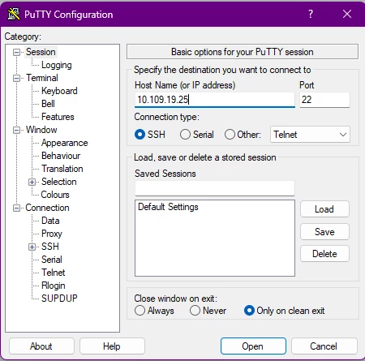Screen dimensions: 365x361
Task: Collapse the Session tree node
Action: 16,52
